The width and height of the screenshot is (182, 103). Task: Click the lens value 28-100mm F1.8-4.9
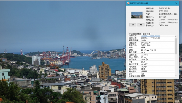point(149,50)
